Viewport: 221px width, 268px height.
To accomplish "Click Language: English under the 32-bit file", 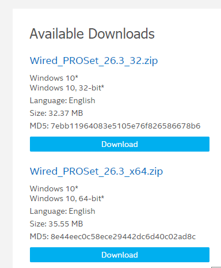I will [63, 101].
